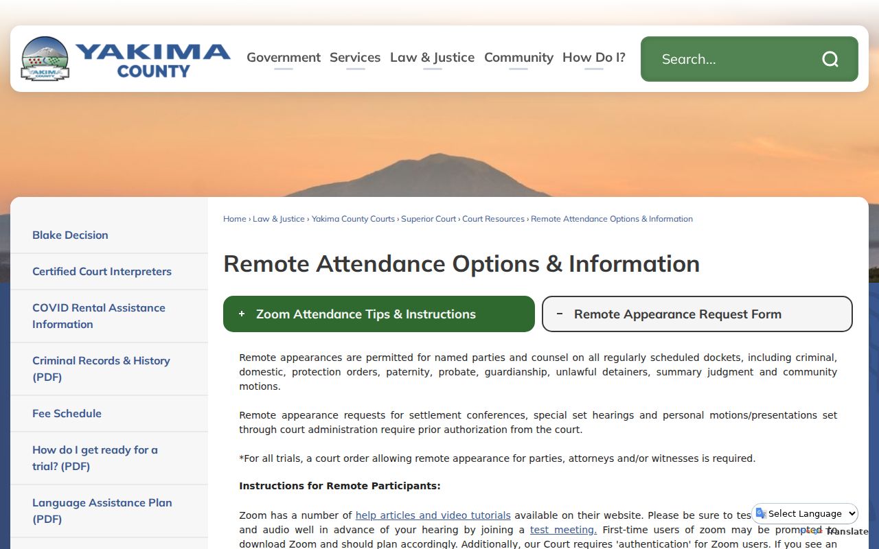Click the Yakima County logo

[126, 59]
